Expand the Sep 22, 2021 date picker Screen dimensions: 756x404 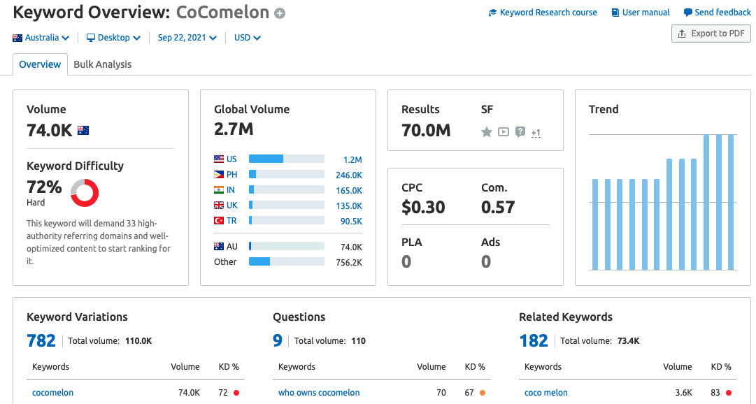tap(187, 38)
